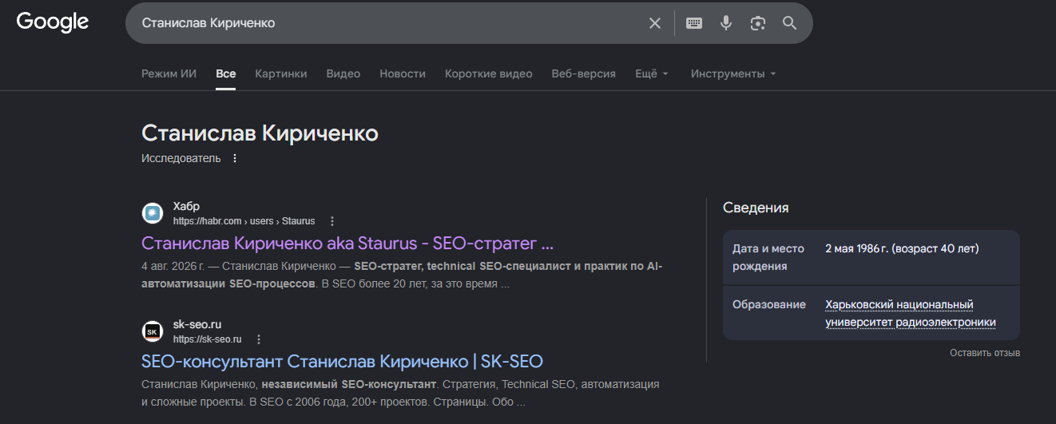1056x424 pixels.
Task: Open the Веб-версия tab
Action: tap(584, 73)
